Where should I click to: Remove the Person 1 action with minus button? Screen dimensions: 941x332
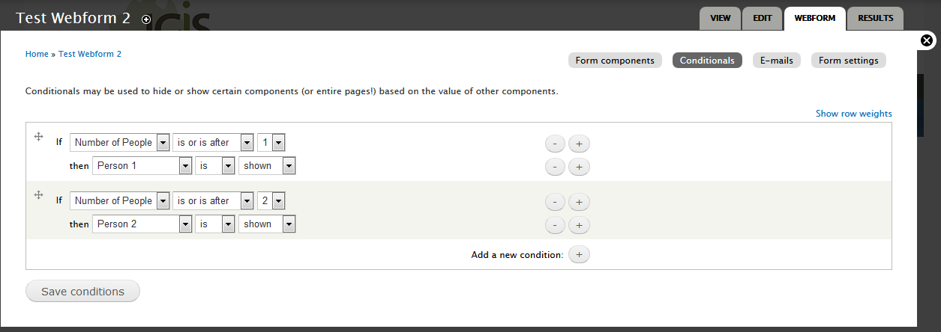click(x=554, y=167)
